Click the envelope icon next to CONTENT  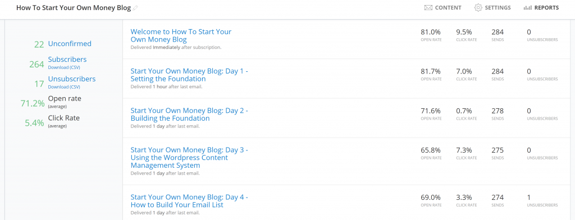(x=428, y=8)
